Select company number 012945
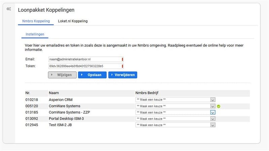 [x=32, y=125]
